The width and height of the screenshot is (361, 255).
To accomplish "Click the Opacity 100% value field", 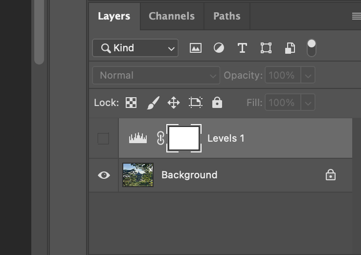I will point(283,75).
